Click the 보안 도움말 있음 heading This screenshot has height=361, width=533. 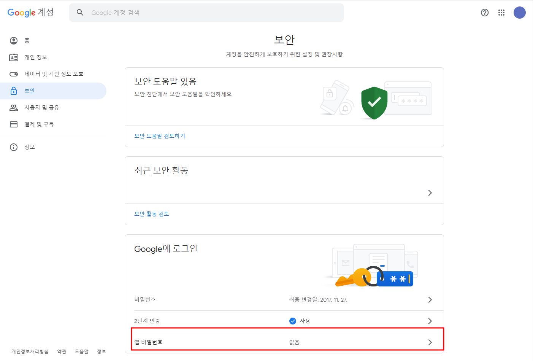pyautogui.click(x=165, y=81)
